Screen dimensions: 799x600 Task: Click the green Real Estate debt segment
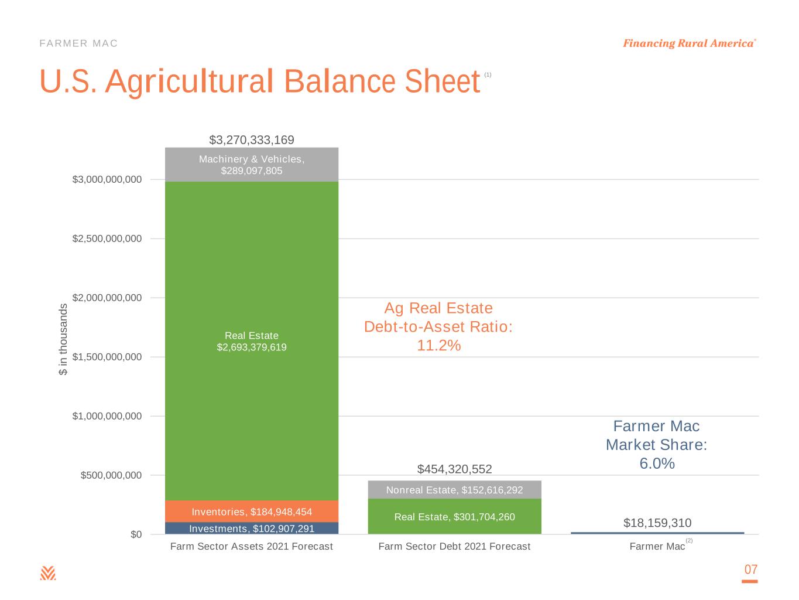pos(454,517)
